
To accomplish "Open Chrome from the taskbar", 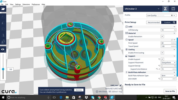I will [99, 97].
